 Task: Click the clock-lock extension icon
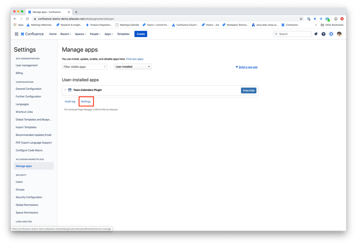(308, 19)
